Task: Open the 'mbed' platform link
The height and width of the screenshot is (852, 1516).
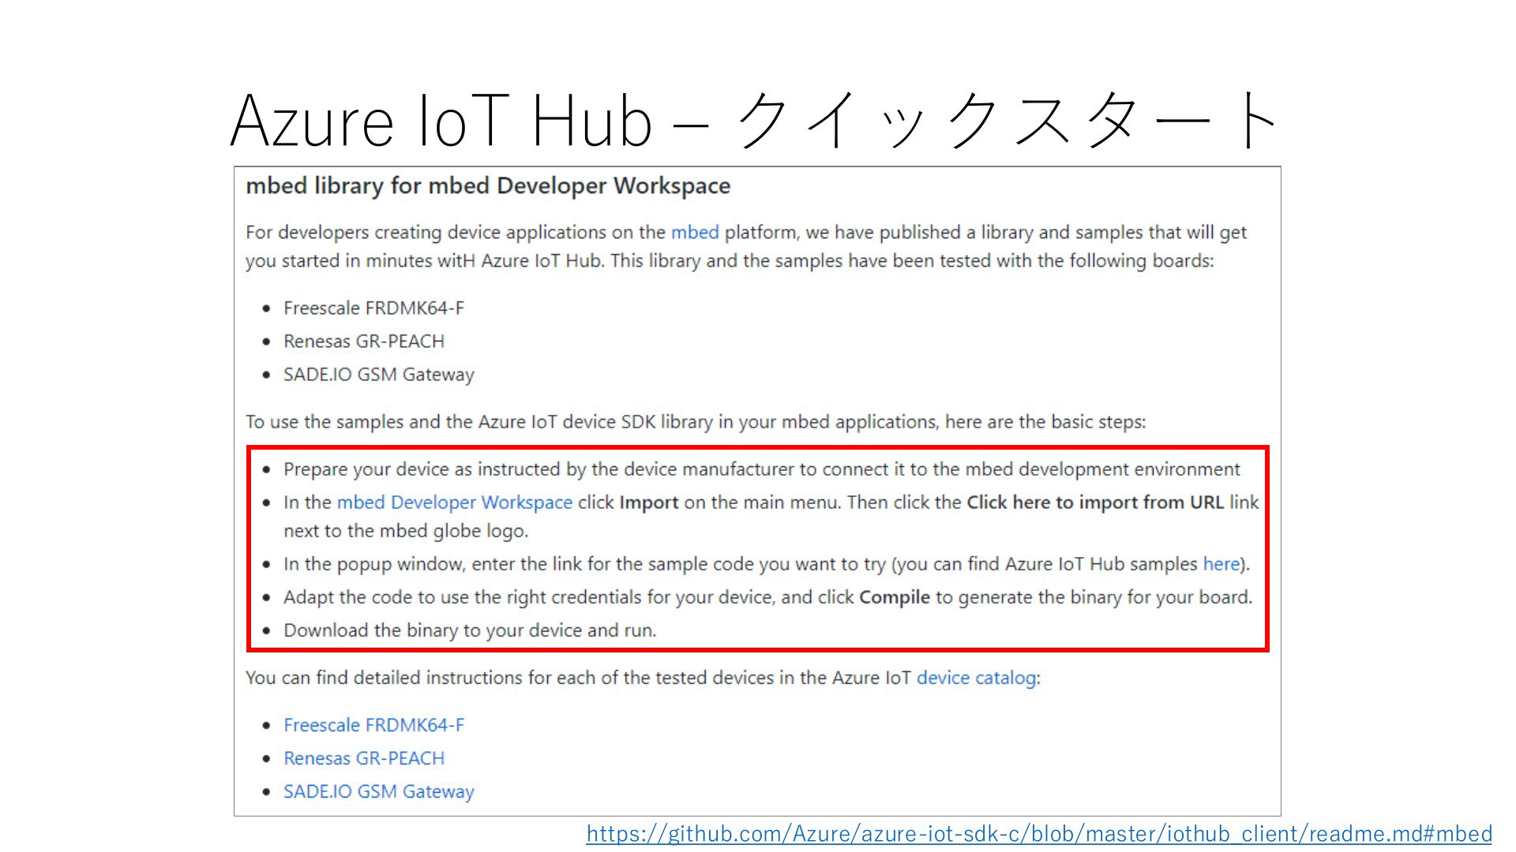Action: pyautogui.click(x=695, y=233)
